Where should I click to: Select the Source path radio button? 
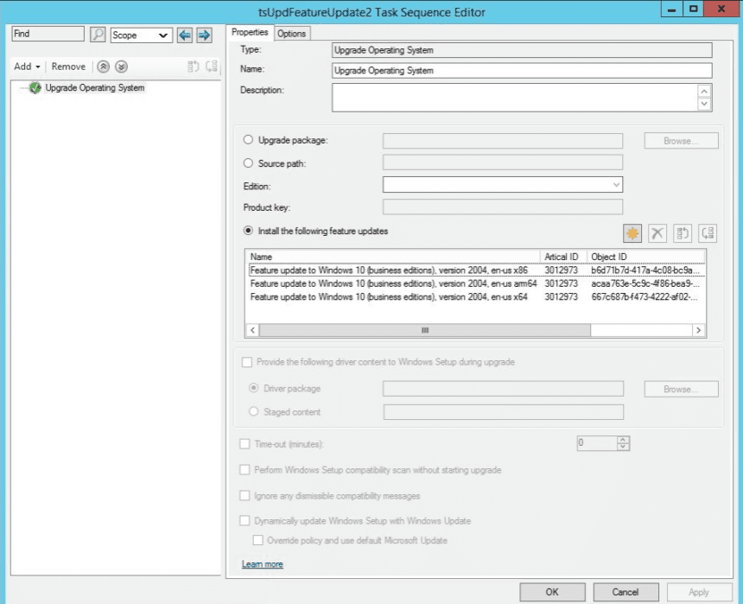pos(249,162)
